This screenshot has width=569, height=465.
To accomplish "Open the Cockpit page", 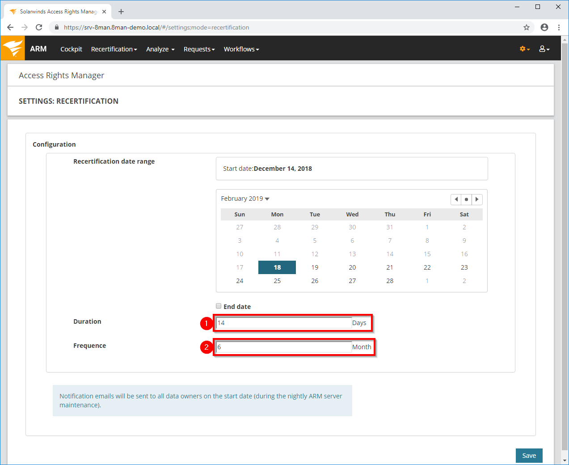I will pos(71,49).
